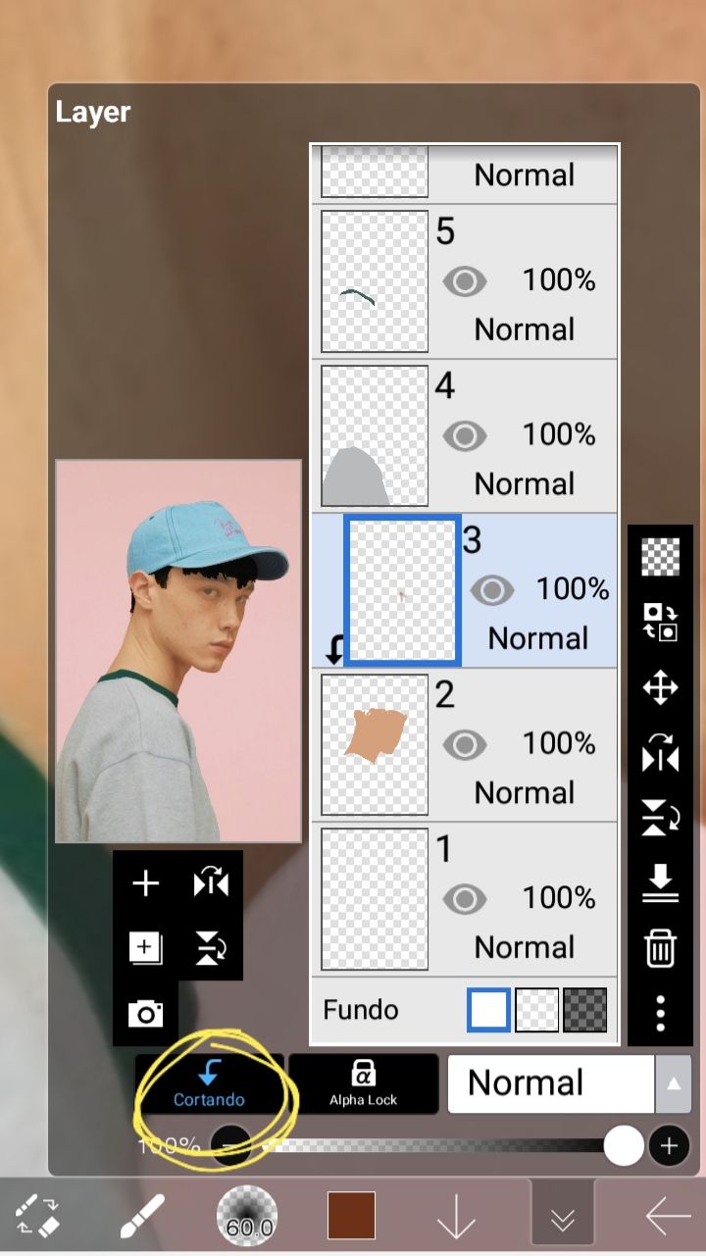Toggle visibility of layer 2

click(x=465, y=745)
